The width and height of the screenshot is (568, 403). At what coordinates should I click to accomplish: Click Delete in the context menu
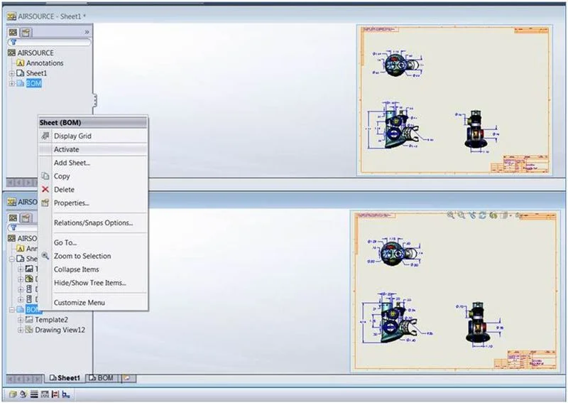[x=93, y=189]
